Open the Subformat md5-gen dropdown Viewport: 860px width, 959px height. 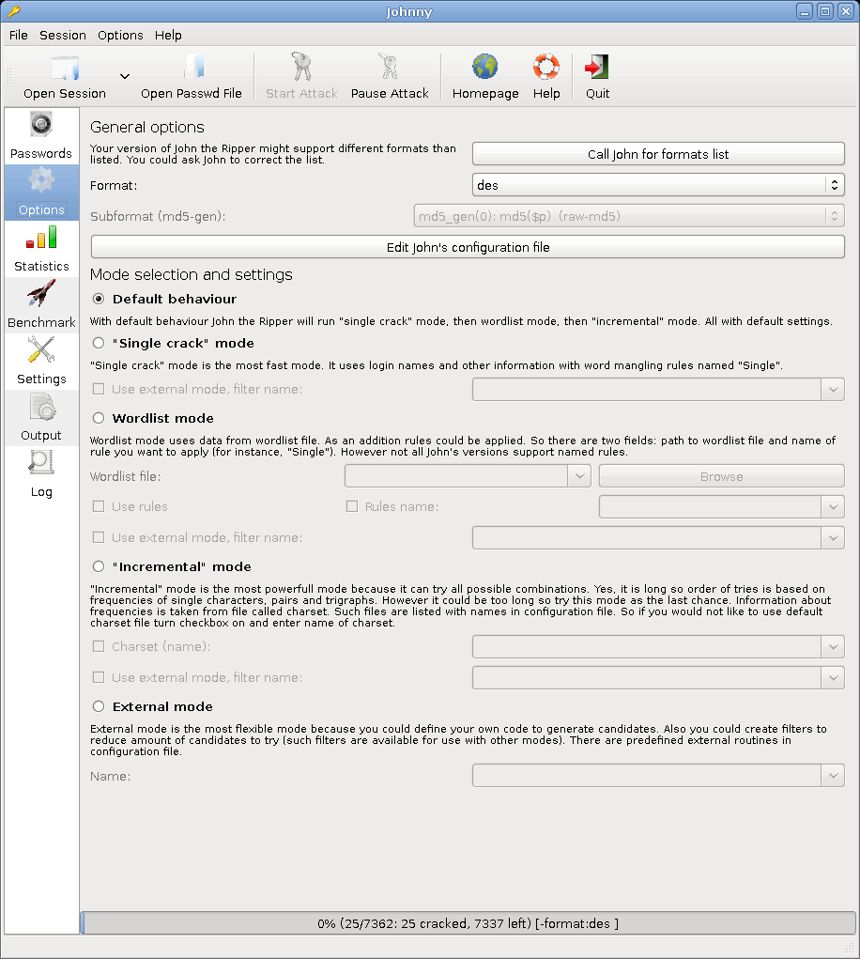(629, 216)
